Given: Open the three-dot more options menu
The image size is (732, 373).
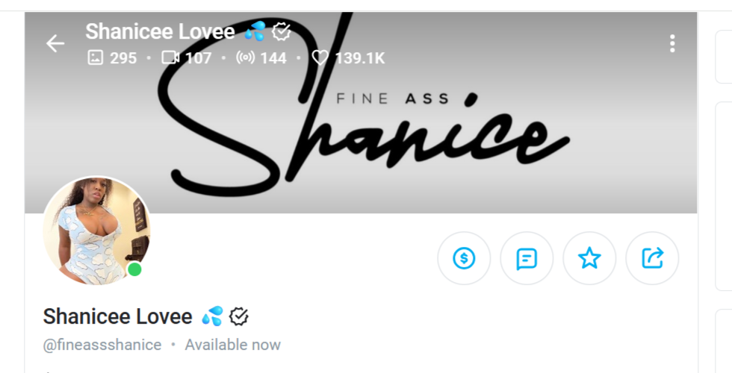Looking at the screenshot, I should click(x=672, y=43).
